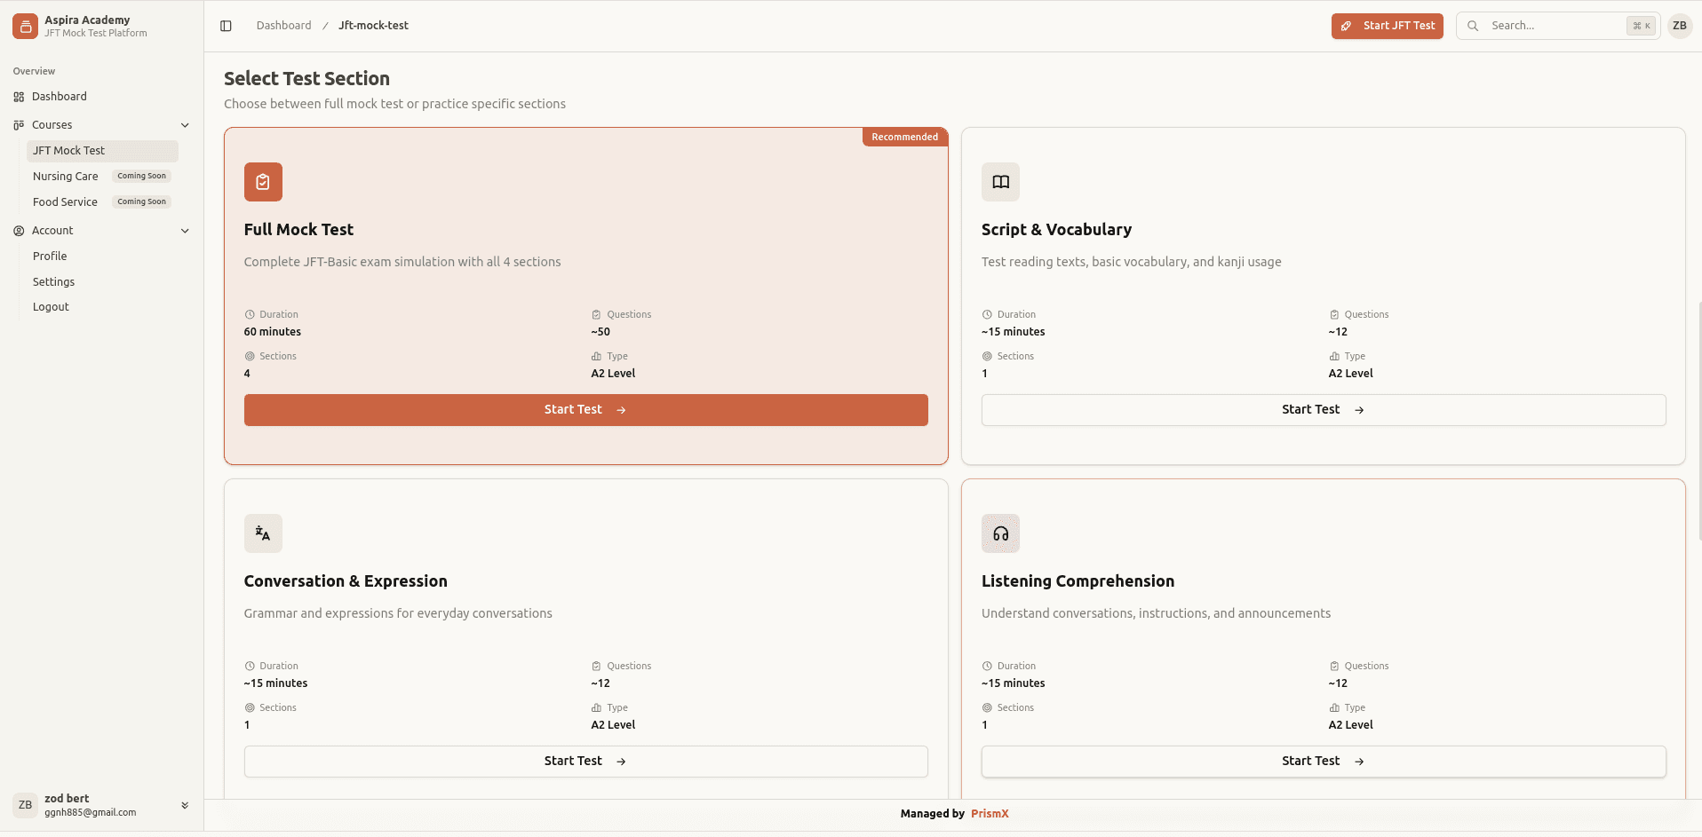Screen dimensions: 1702x837
Task: Select JFT Mock Test in sidebar
Action: [102, 151]
